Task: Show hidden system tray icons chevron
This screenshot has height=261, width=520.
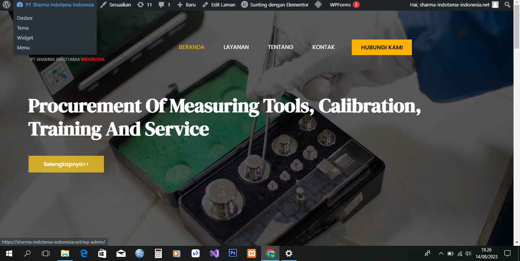Action: click(x=441, y=253)
